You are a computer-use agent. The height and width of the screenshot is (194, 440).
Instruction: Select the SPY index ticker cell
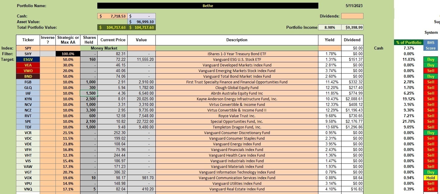(28, 48)
